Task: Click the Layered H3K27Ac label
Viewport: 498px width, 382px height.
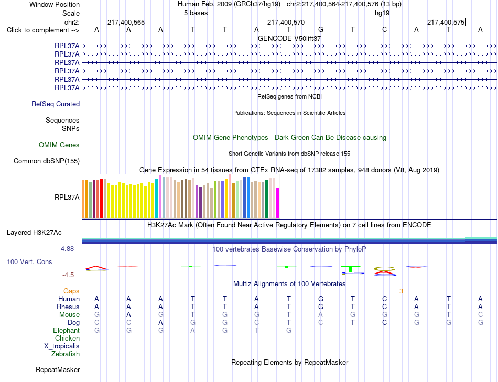Action: [34, 233]
